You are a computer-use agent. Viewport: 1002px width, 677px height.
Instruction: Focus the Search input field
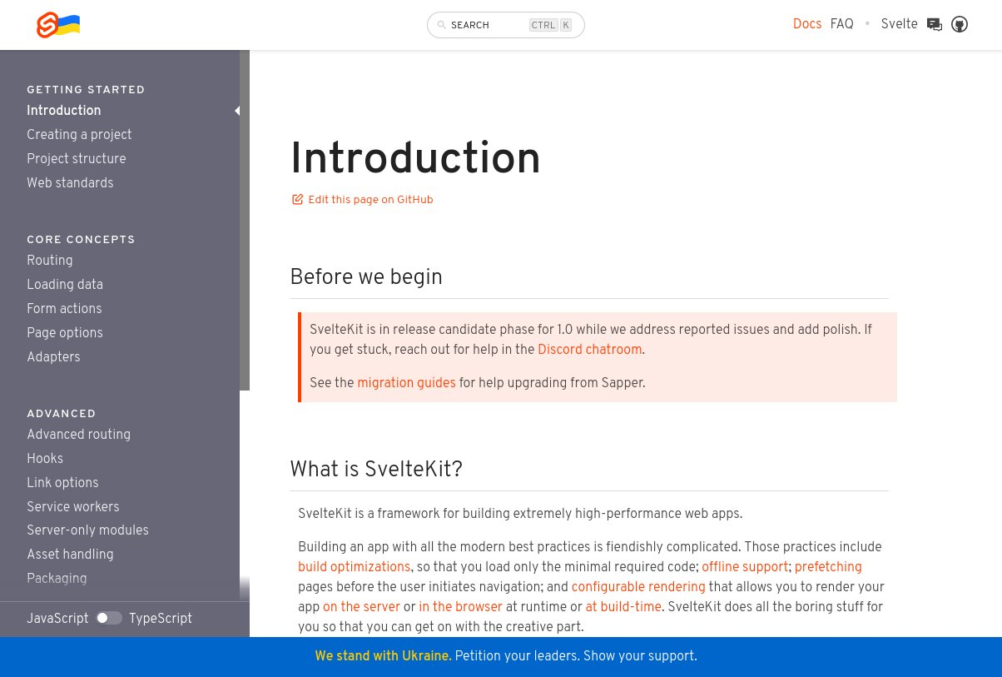pos(506,25)
